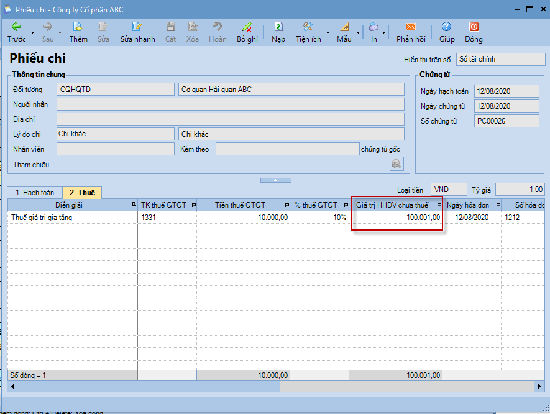Viewport: 550px width, 414px height.
Task: Pin the % thuế GTGT column
Action: 345,205
